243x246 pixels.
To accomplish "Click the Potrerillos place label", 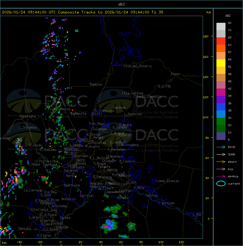I will click(49, 161).
